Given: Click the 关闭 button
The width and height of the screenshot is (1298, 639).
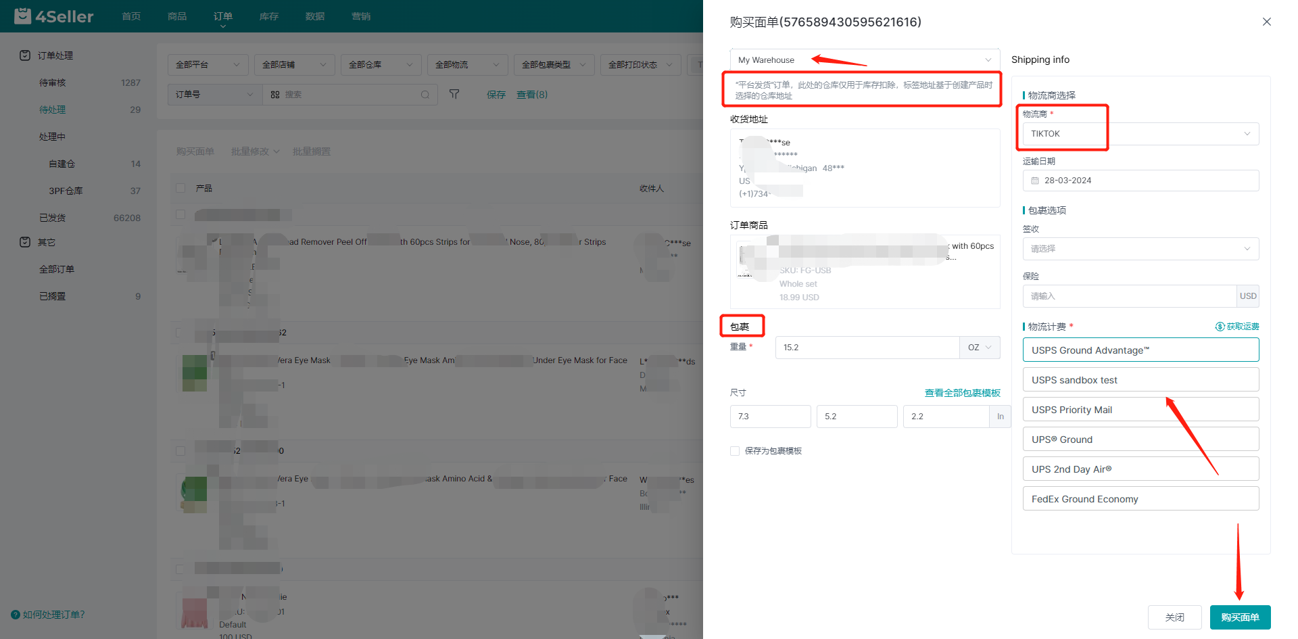Looking at the screenshot, I should [x=1174, y=617].
